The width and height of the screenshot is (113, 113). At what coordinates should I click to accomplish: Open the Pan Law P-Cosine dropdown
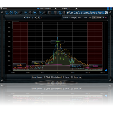click(98, 18)
